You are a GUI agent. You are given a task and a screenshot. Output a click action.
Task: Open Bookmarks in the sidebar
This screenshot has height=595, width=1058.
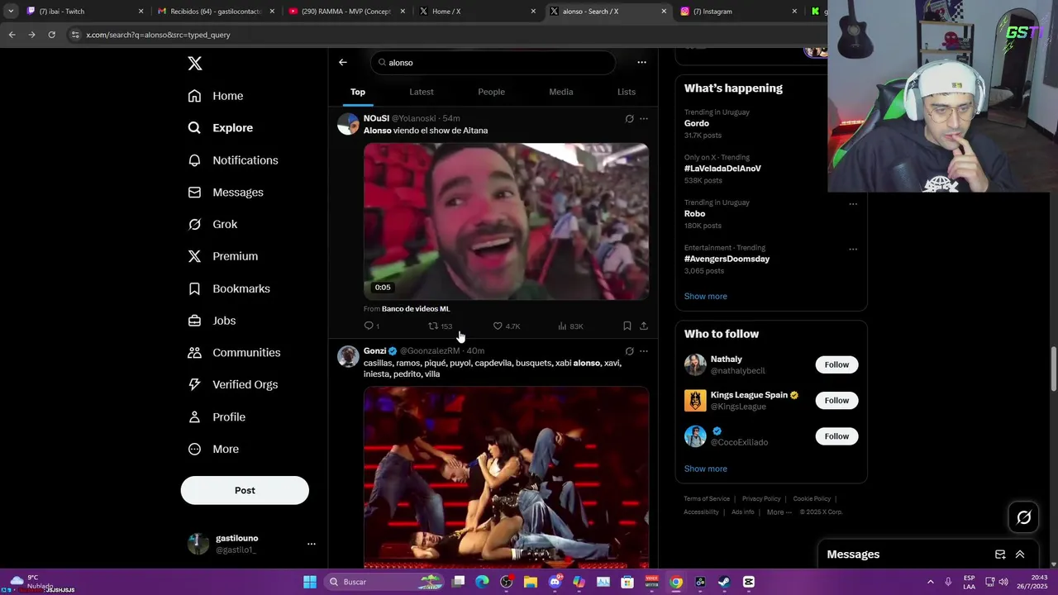pos(229,288)
